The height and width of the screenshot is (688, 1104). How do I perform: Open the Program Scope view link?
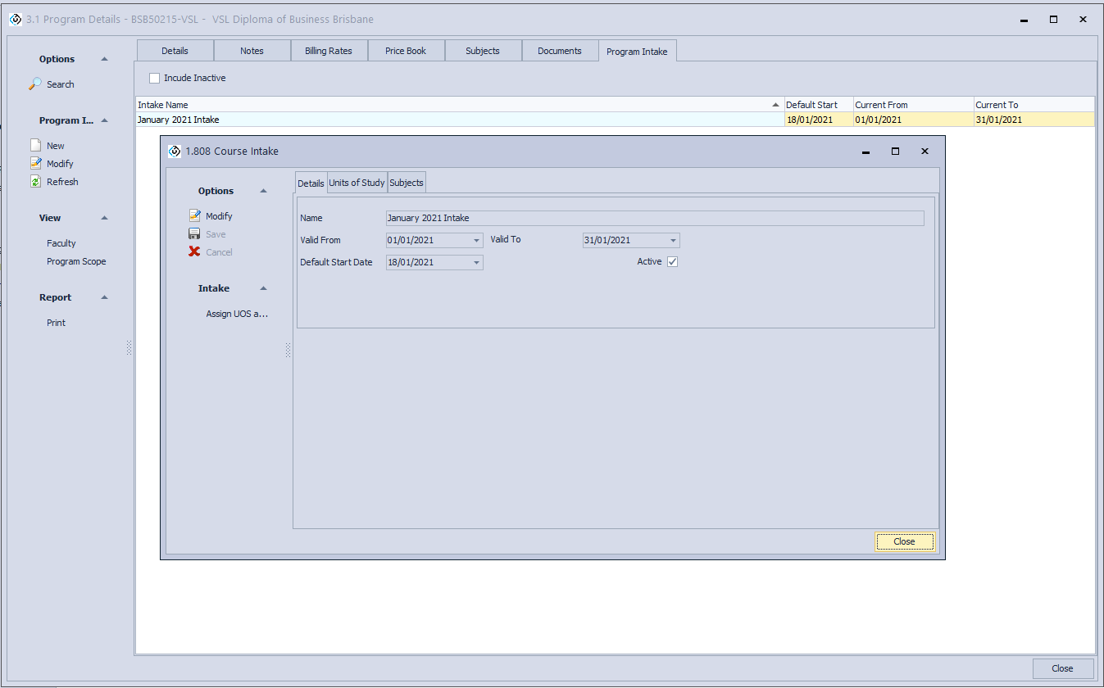(76, 261)
